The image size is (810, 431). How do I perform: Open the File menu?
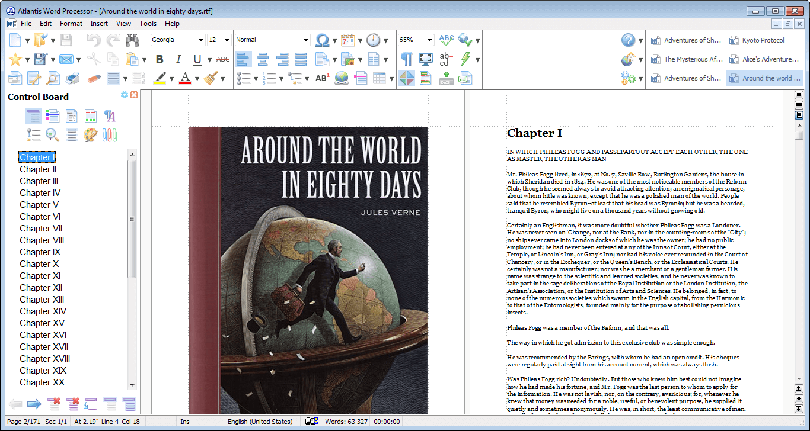pyautogui.click(x=26, y=24)
